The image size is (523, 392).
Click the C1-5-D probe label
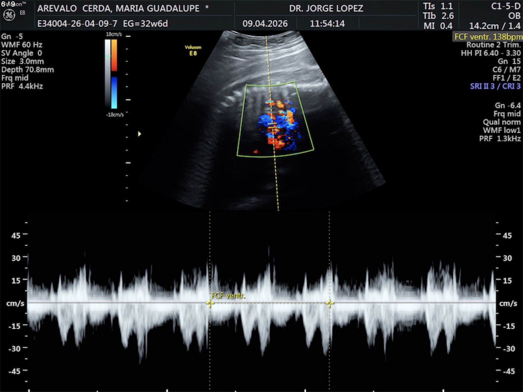tap(505, 6)
